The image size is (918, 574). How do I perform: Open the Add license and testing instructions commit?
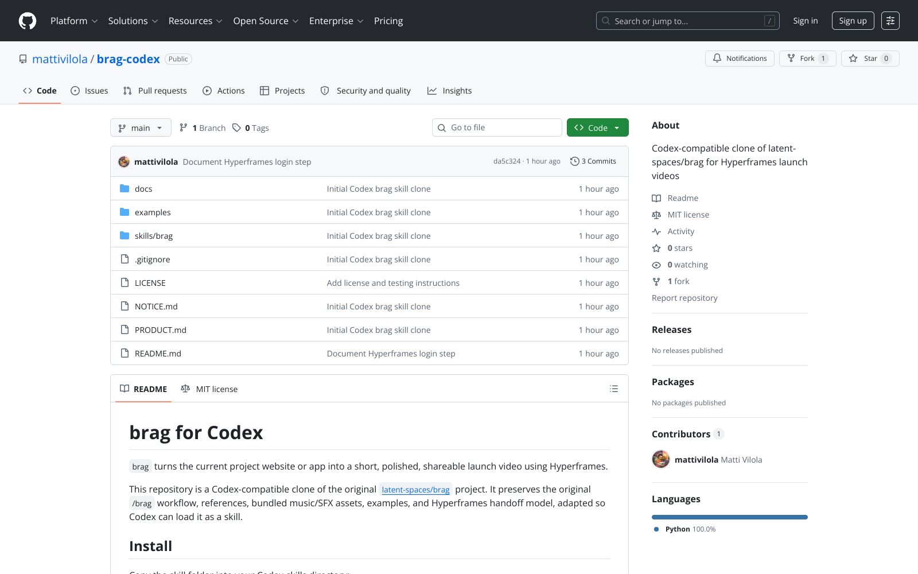pos(393,283)
